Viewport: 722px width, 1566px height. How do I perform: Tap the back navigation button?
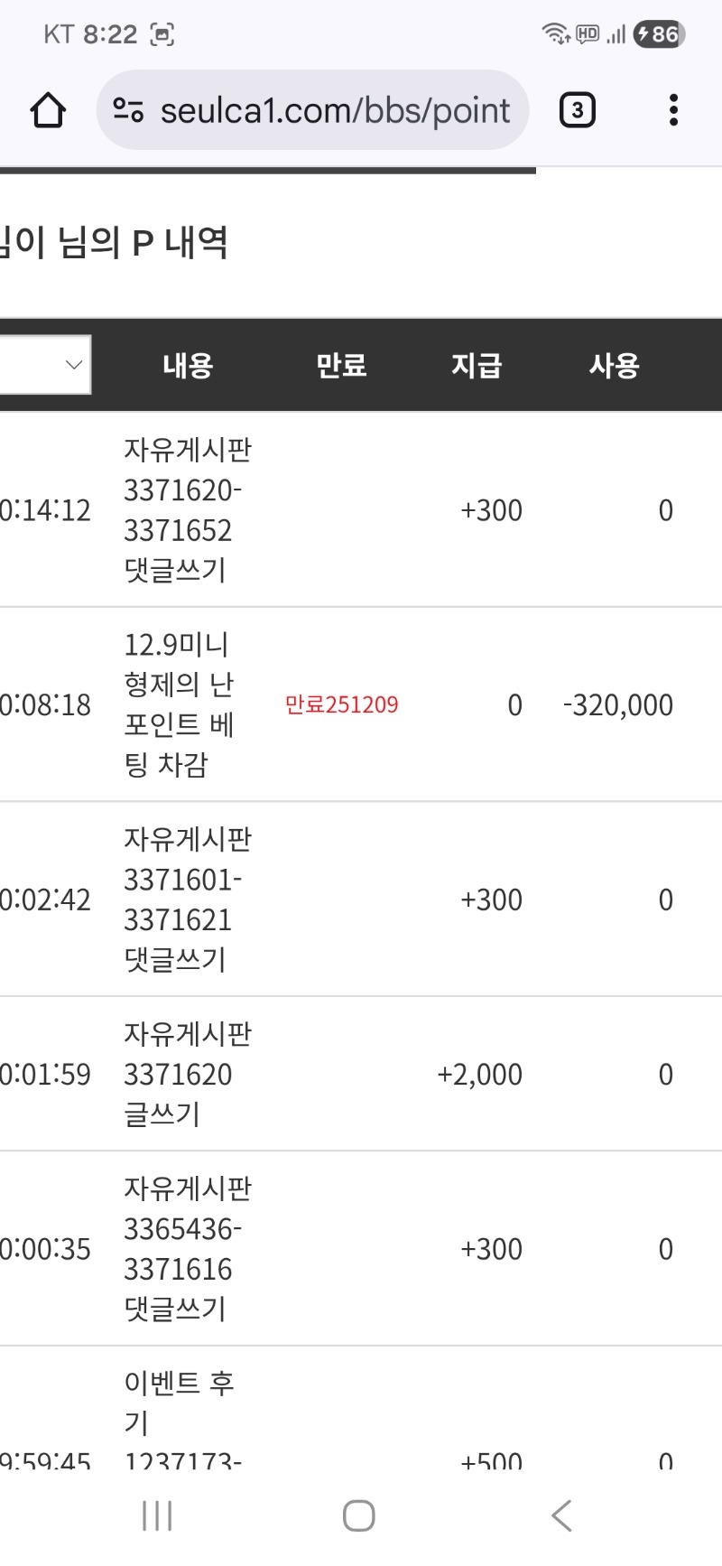tap(560, 1515)
